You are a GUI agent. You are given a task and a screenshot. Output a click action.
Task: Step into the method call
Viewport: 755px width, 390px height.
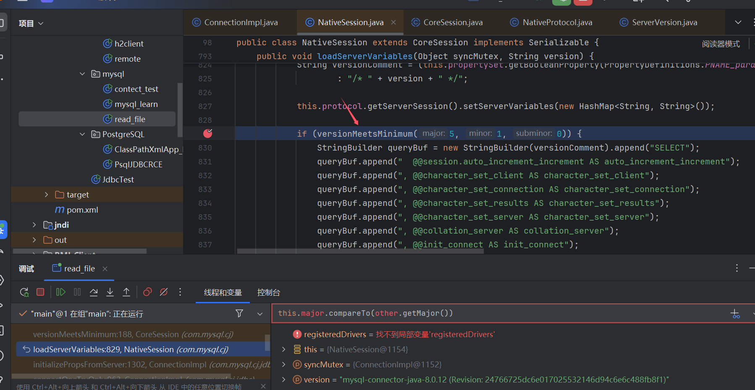[x=110, y=292]
